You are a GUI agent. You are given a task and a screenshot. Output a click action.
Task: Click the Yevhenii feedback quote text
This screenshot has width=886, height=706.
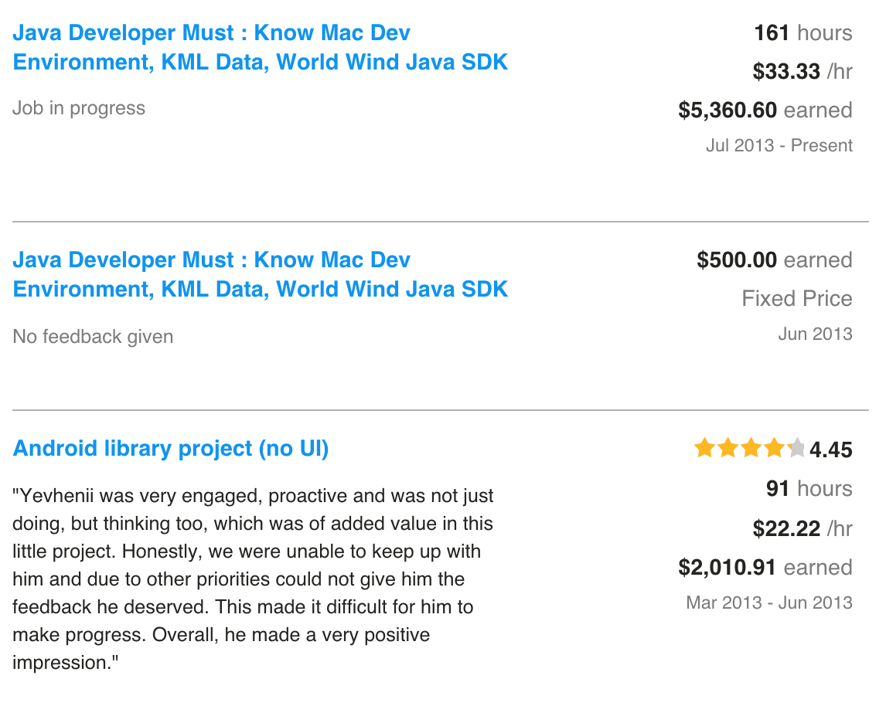[x=253, y=579]
